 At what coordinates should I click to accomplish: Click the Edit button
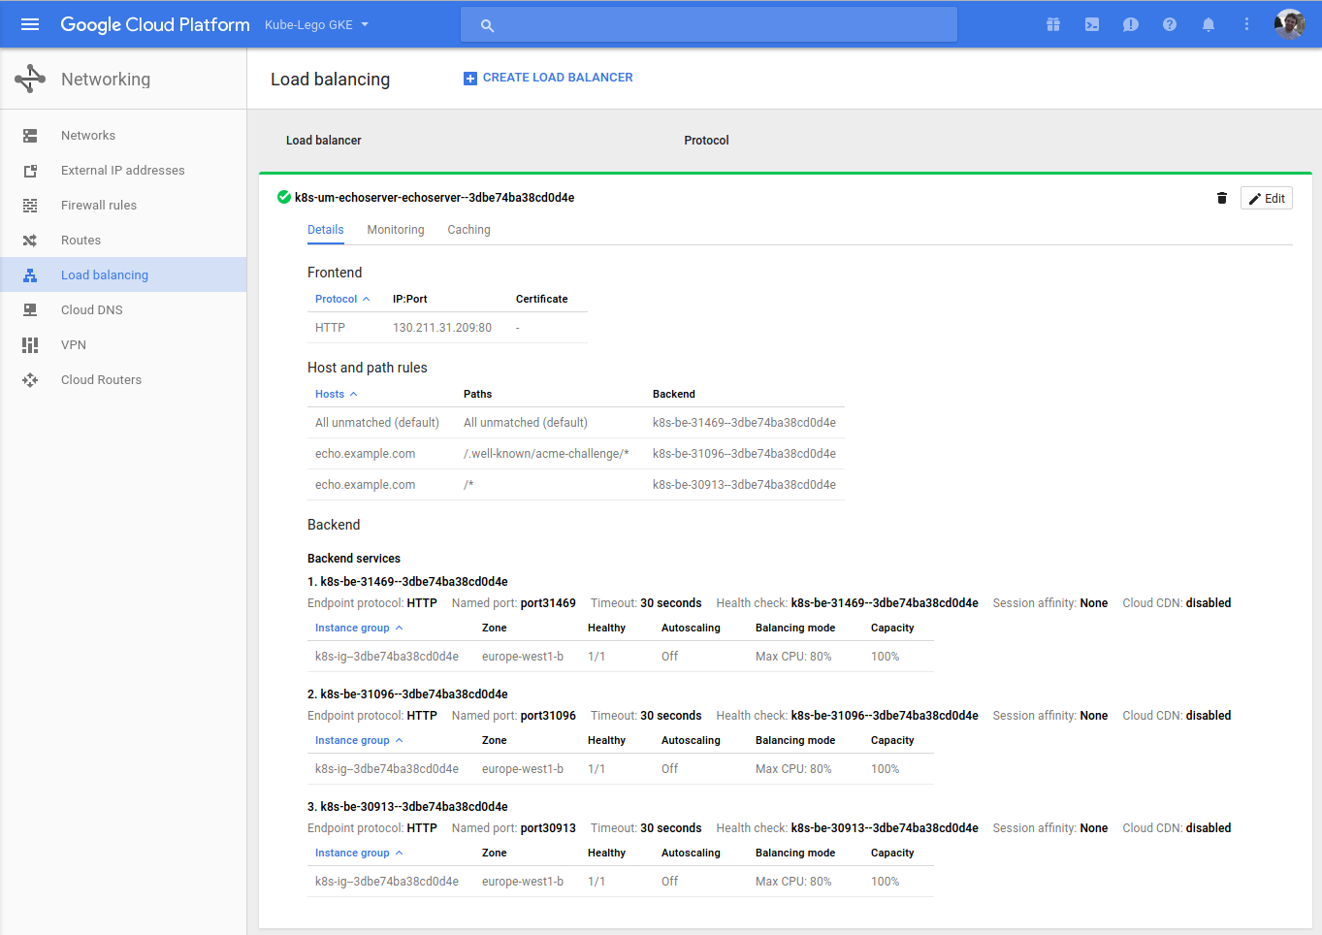(1267, 198)
